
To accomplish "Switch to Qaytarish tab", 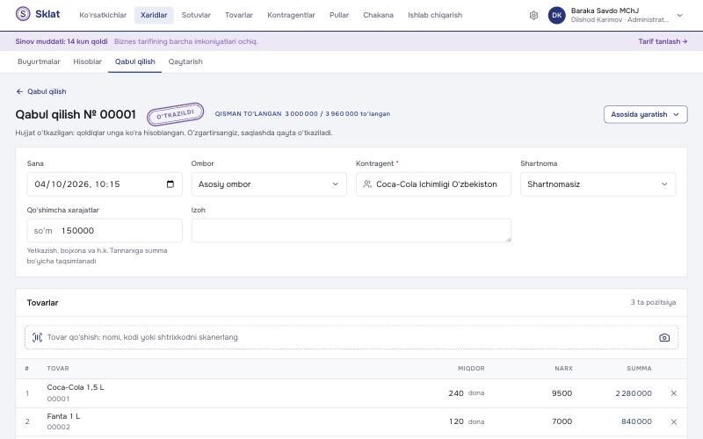I will pos(185,61).
